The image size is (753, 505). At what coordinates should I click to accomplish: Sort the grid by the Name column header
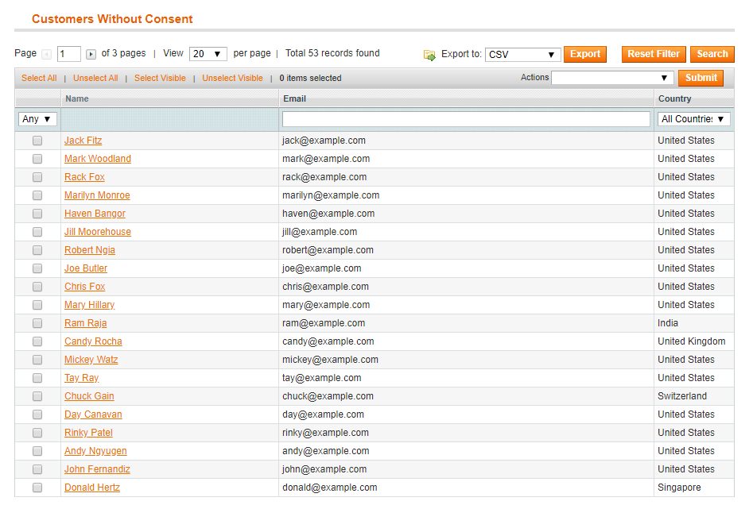[76, 98]
